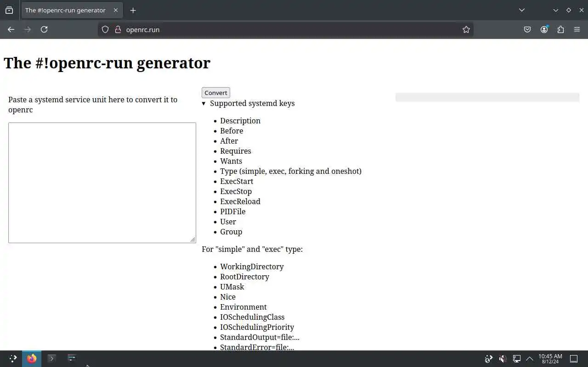Open the Extensions puzzle icon
This screenshot has height=367, width=588.
point(560,29)
